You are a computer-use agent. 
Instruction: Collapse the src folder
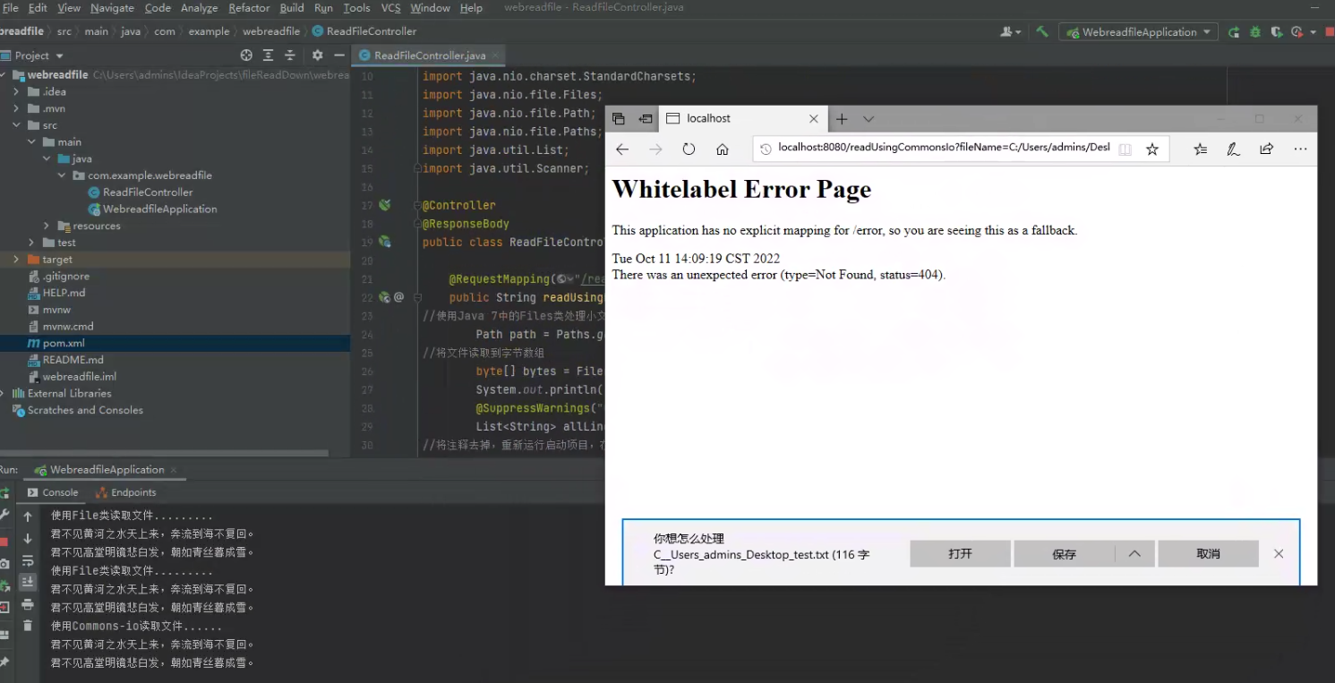[16, 125]
